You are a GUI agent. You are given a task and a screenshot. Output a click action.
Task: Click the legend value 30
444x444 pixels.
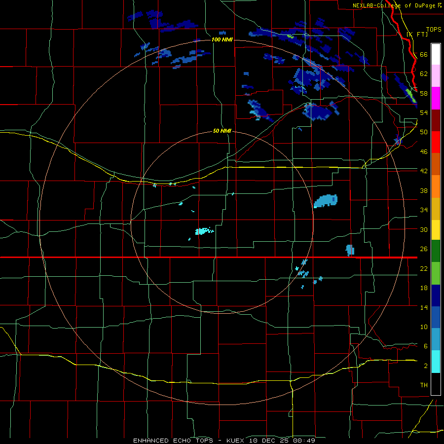pyautogui.click(x=424, y=229)
